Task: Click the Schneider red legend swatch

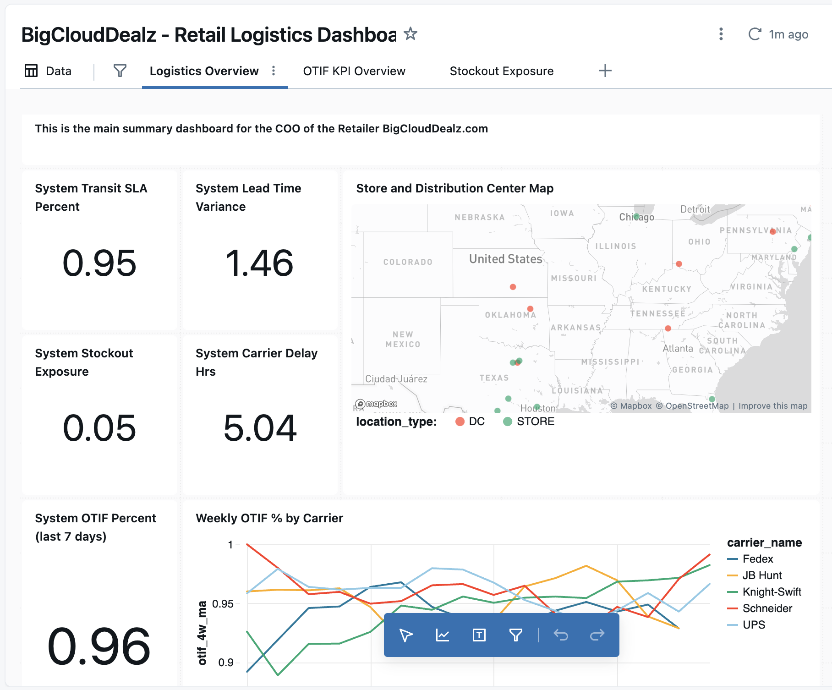Action: 732,608
